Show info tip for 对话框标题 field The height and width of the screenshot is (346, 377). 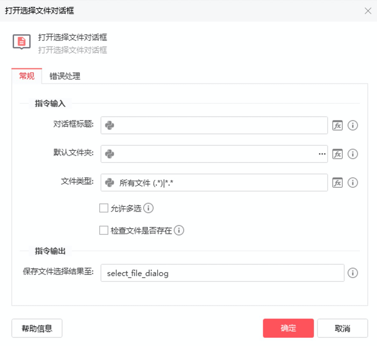click(x=352, y=125)
